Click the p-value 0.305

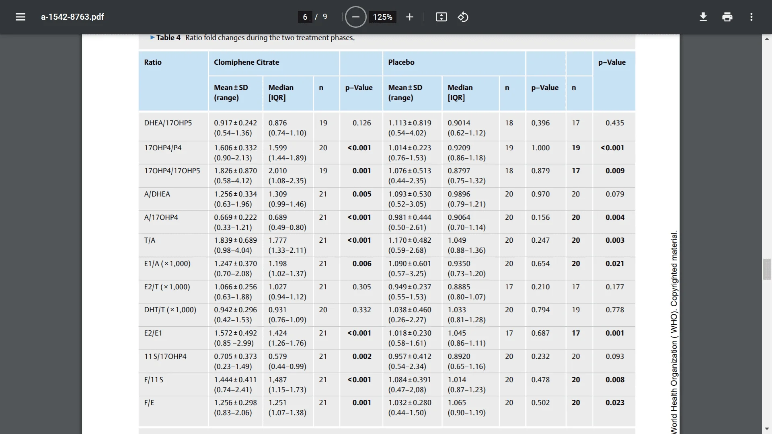click(x=362, y=287)
